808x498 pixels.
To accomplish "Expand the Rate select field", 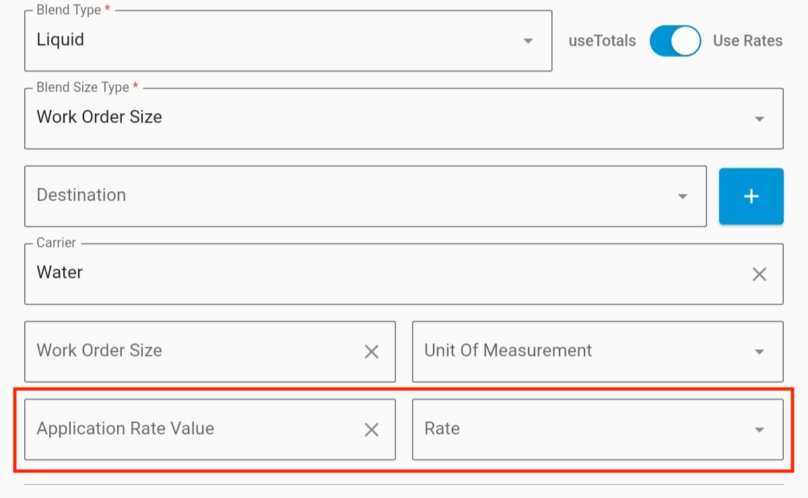I will [x=579, y=429].
